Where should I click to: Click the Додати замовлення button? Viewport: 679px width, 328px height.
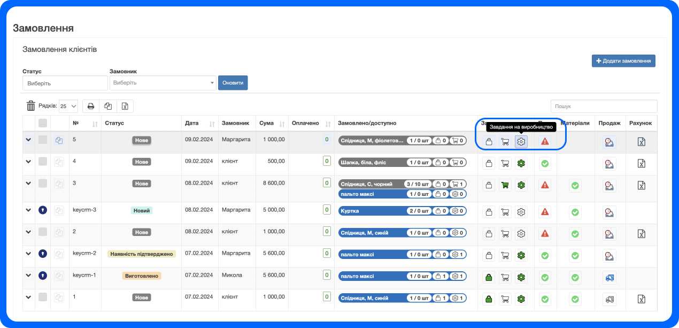(623, 61)
